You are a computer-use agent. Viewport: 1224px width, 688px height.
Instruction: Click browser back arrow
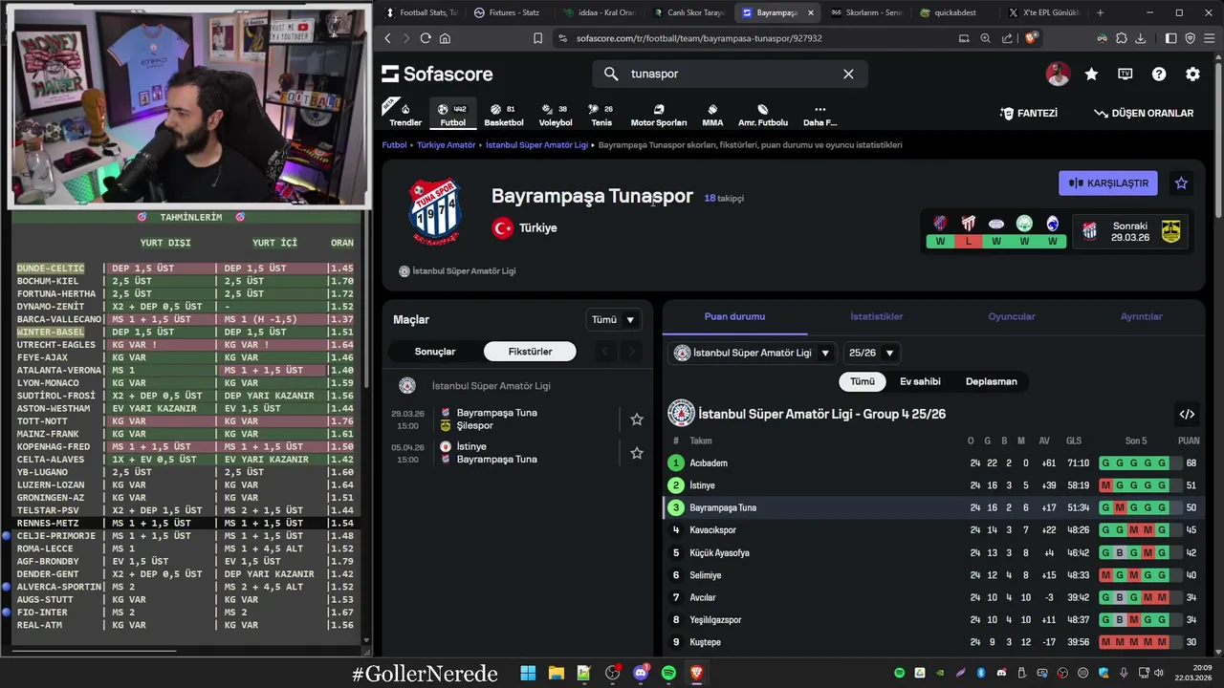(x=387, y=38)
